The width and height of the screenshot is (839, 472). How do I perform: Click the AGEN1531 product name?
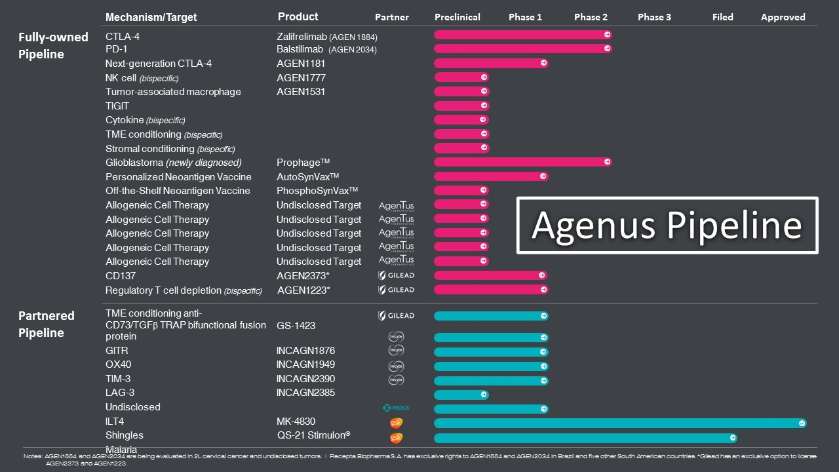pos(301,92)
